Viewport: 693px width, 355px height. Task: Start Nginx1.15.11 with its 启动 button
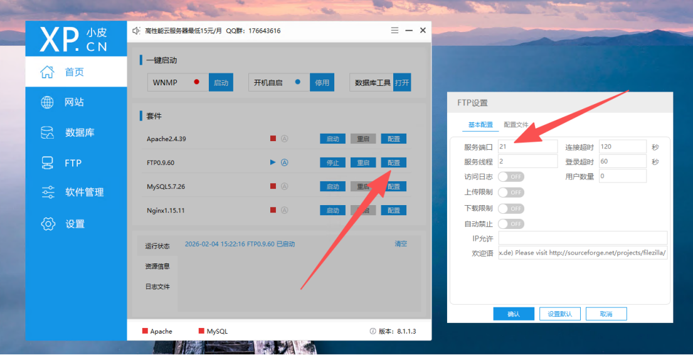tap(332, 211)
